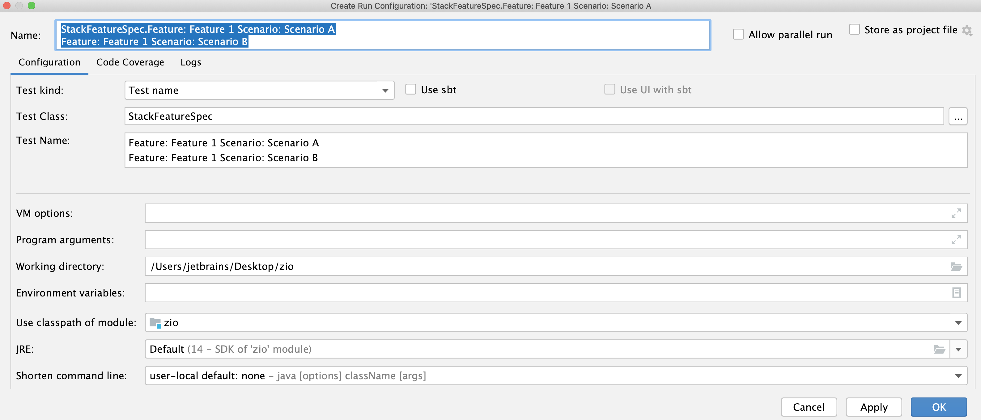Enable the Allow parallel run checkbox

739,34
